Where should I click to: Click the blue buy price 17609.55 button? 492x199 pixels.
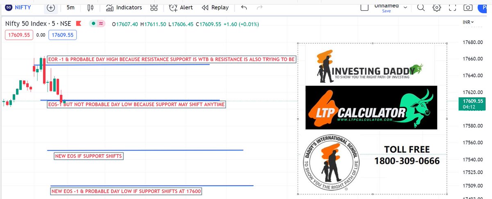pos(62,35)
